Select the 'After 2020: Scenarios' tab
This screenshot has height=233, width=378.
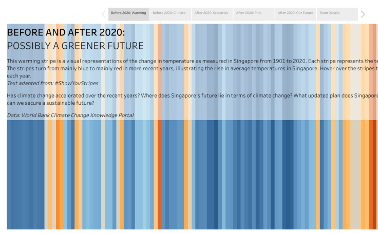211,13
